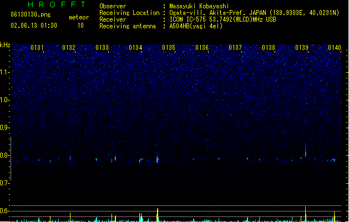349x222 pixels.
Task: Select the Ogata-vill. Akita-Pref. JAPAN location text
Action: 254,13
